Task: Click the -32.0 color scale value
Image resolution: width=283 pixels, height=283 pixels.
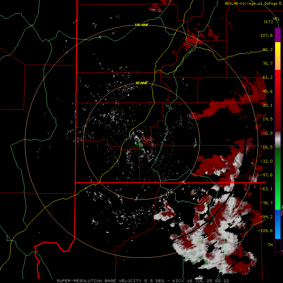Action: tap(266, 161)
